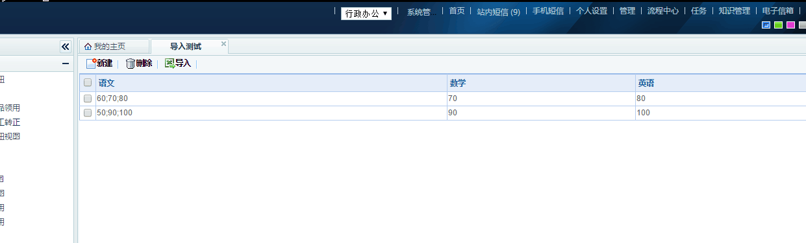Click the 新建 toolbar button label
Viewport: 806px width, 243px height.
[x=105, y=64]
